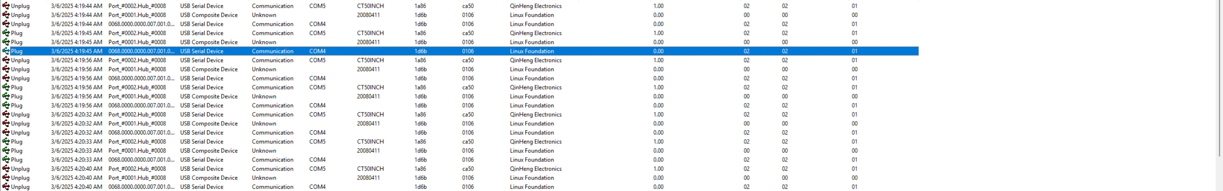Select Port_#0002.Hub_#0008 in the 4:19:56 AM Plug row

click(137, 88)
